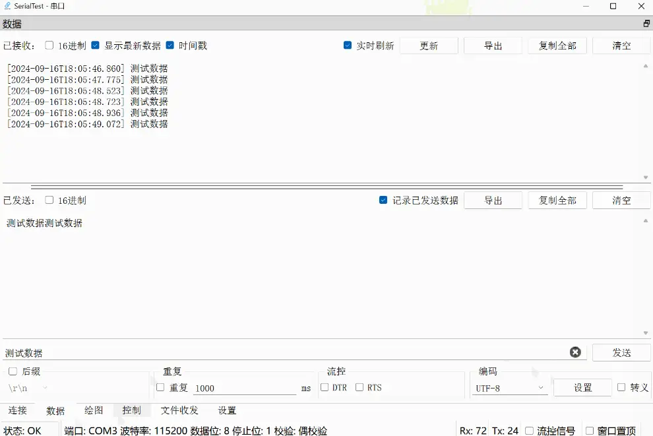Click the log line timestamped 18:05:46.860
The width and height of the screenshot is (653, 436).
click(x=88, y=69)
